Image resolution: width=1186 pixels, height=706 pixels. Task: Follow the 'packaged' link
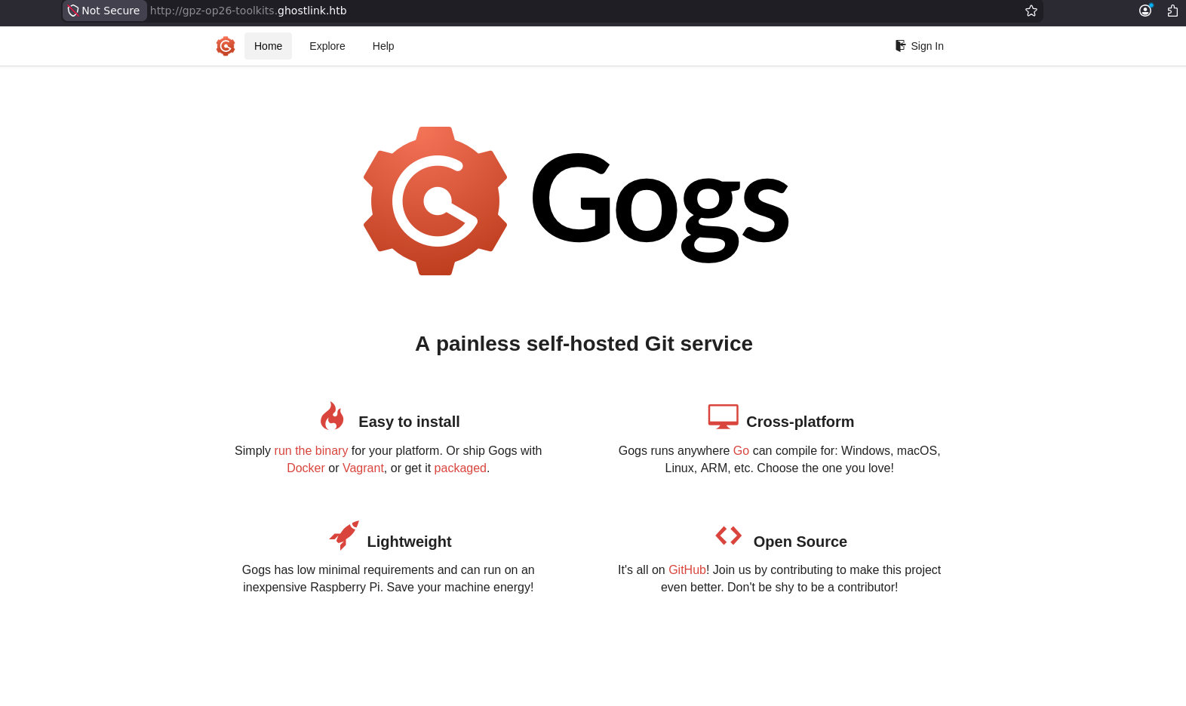(x=460, y=468)
